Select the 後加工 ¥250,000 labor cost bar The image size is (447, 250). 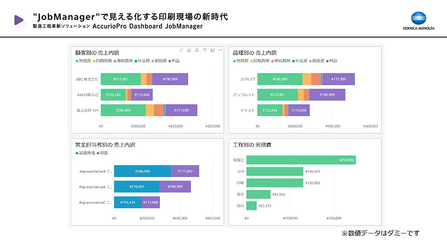click(x=301, y=160)
